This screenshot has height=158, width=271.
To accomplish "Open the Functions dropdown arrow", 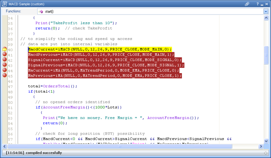I will 266,12.
